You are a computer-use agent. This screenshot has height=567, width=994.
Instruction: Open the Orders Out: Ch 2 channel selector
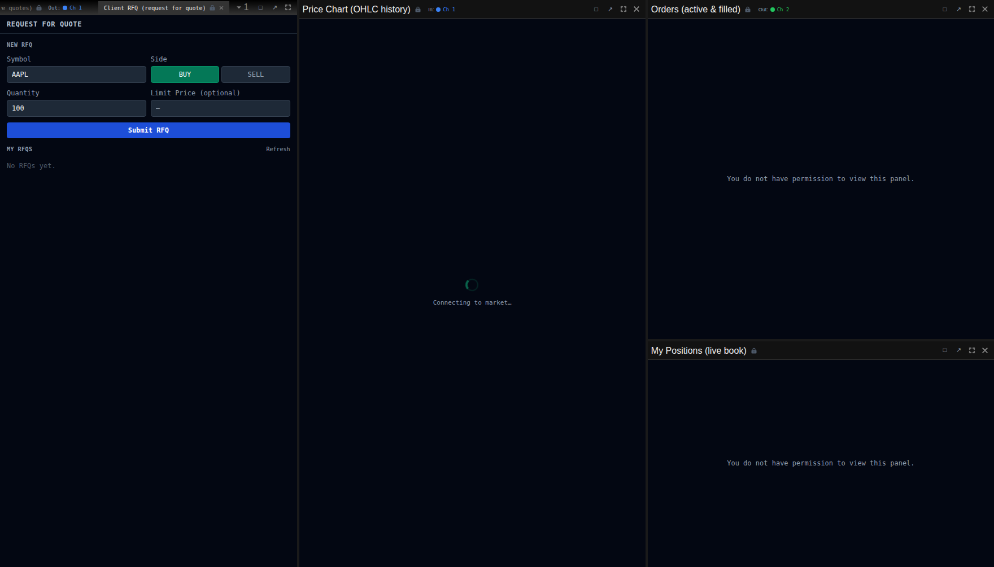774,10
